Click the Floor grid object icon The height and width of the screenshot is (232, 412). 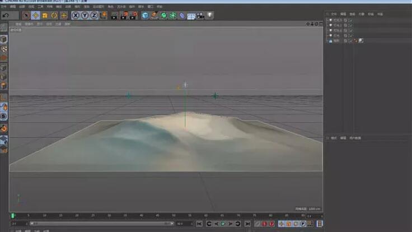click(191, 15)
